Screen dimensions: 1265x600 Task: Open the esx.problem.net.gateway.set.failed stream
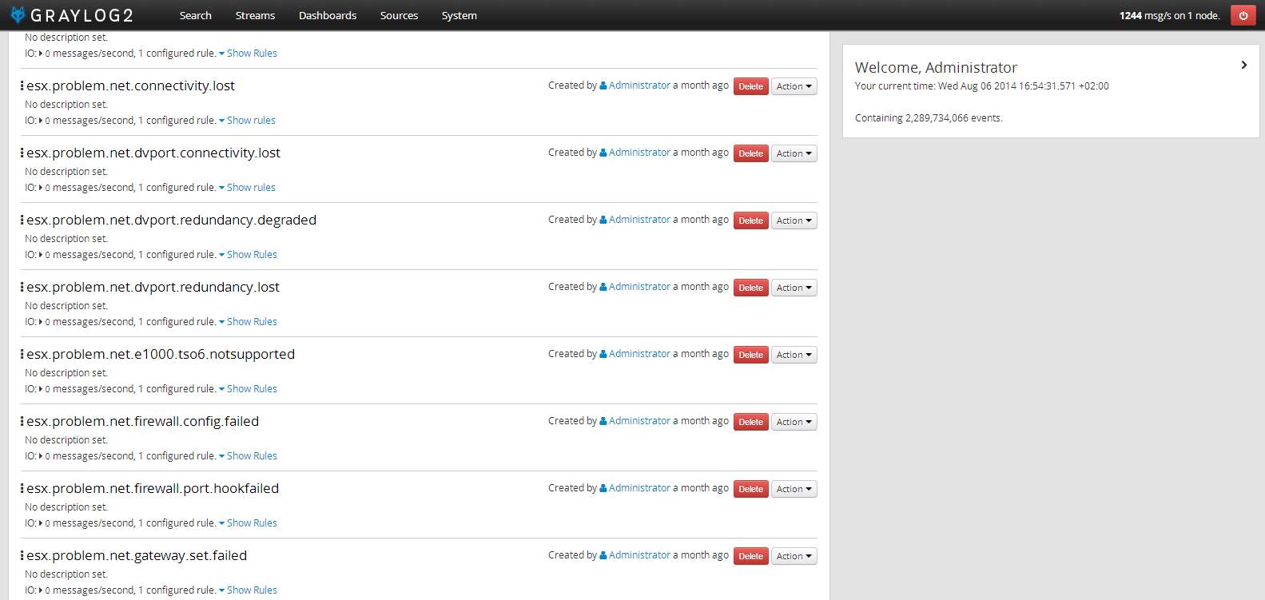click(137, 555)
